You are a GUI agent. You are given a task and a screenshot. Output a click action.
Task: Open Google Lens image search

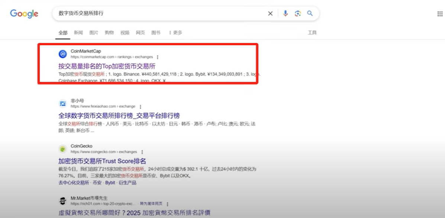298,13
